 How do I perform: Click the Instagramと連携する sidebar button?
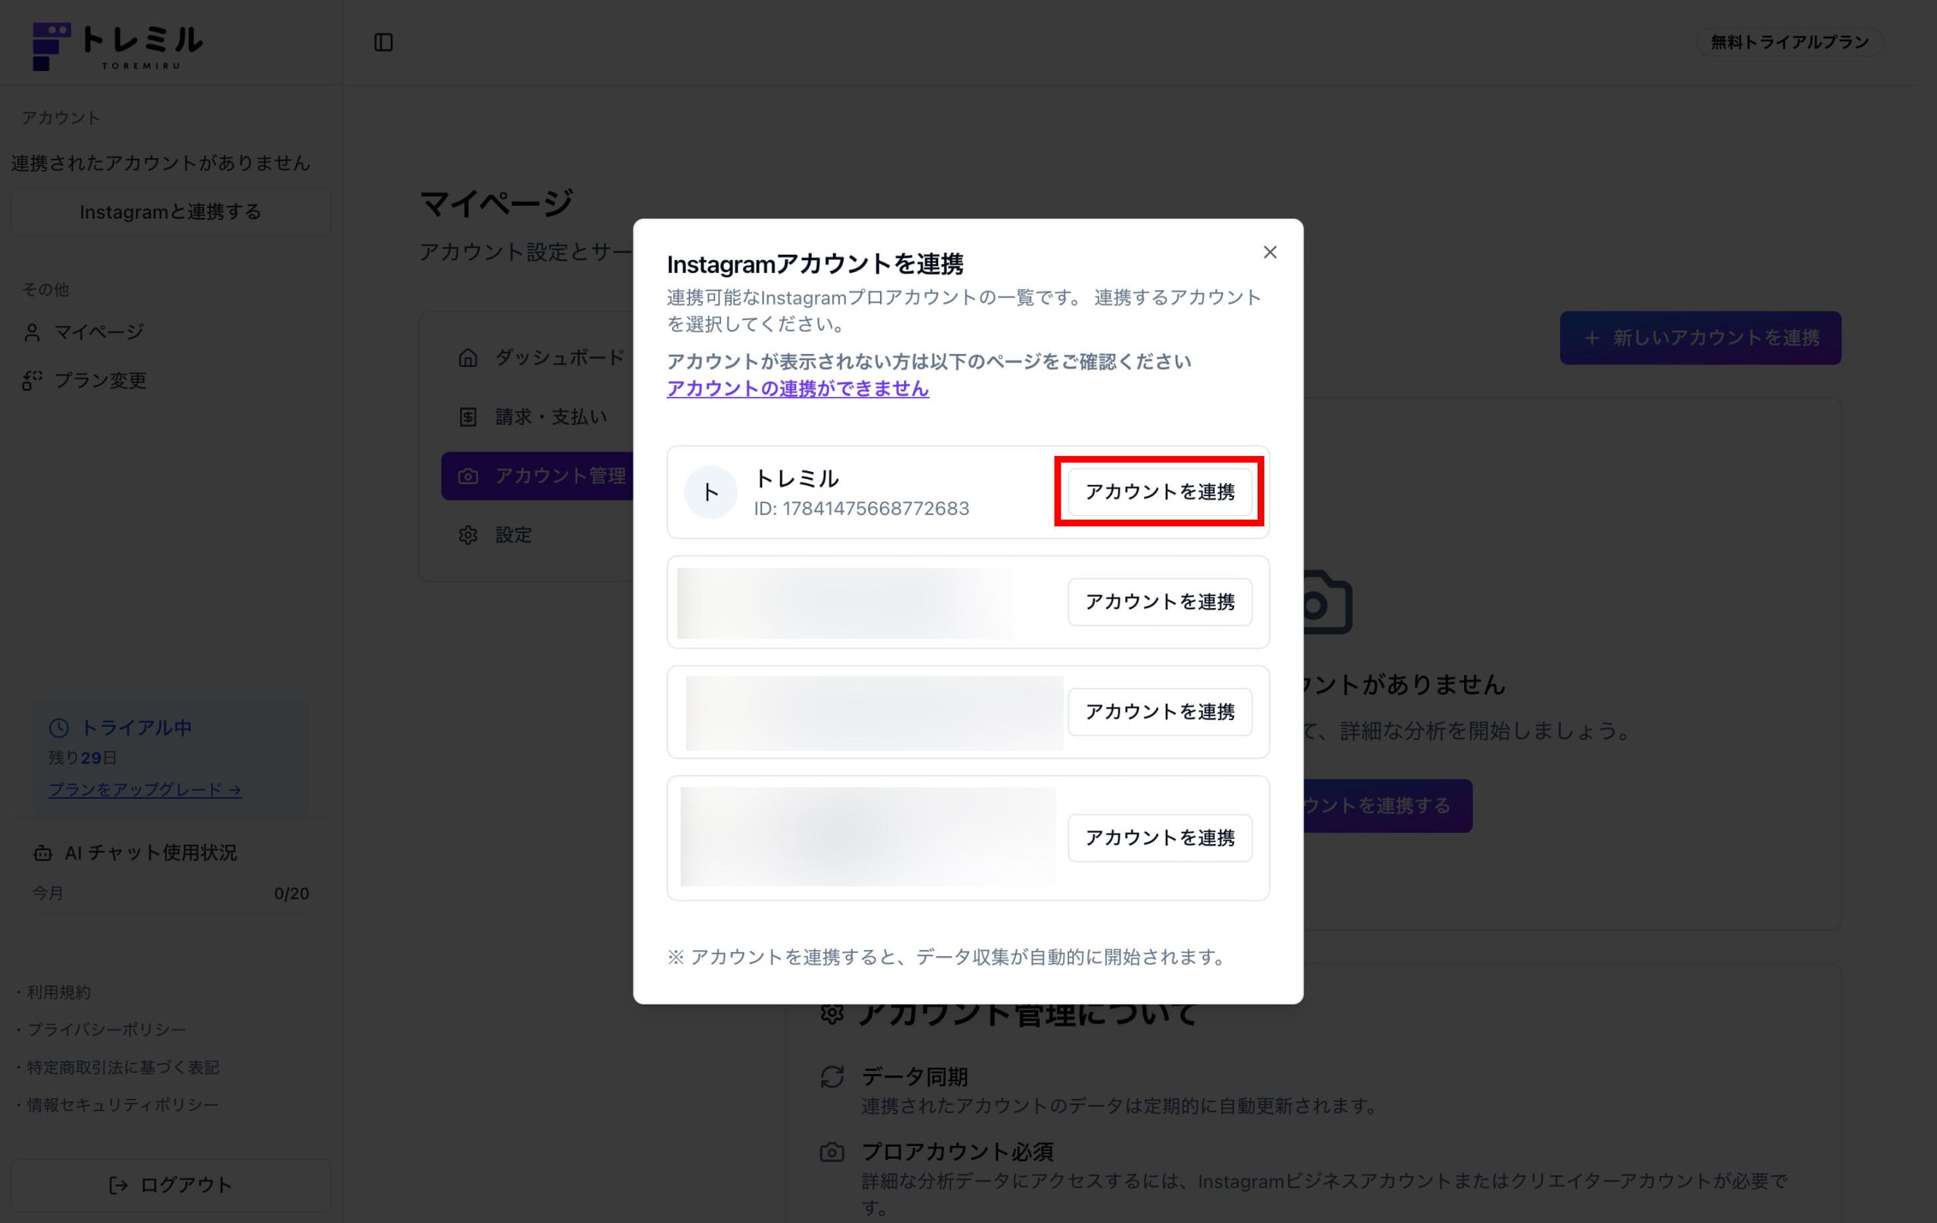point(169,212)
